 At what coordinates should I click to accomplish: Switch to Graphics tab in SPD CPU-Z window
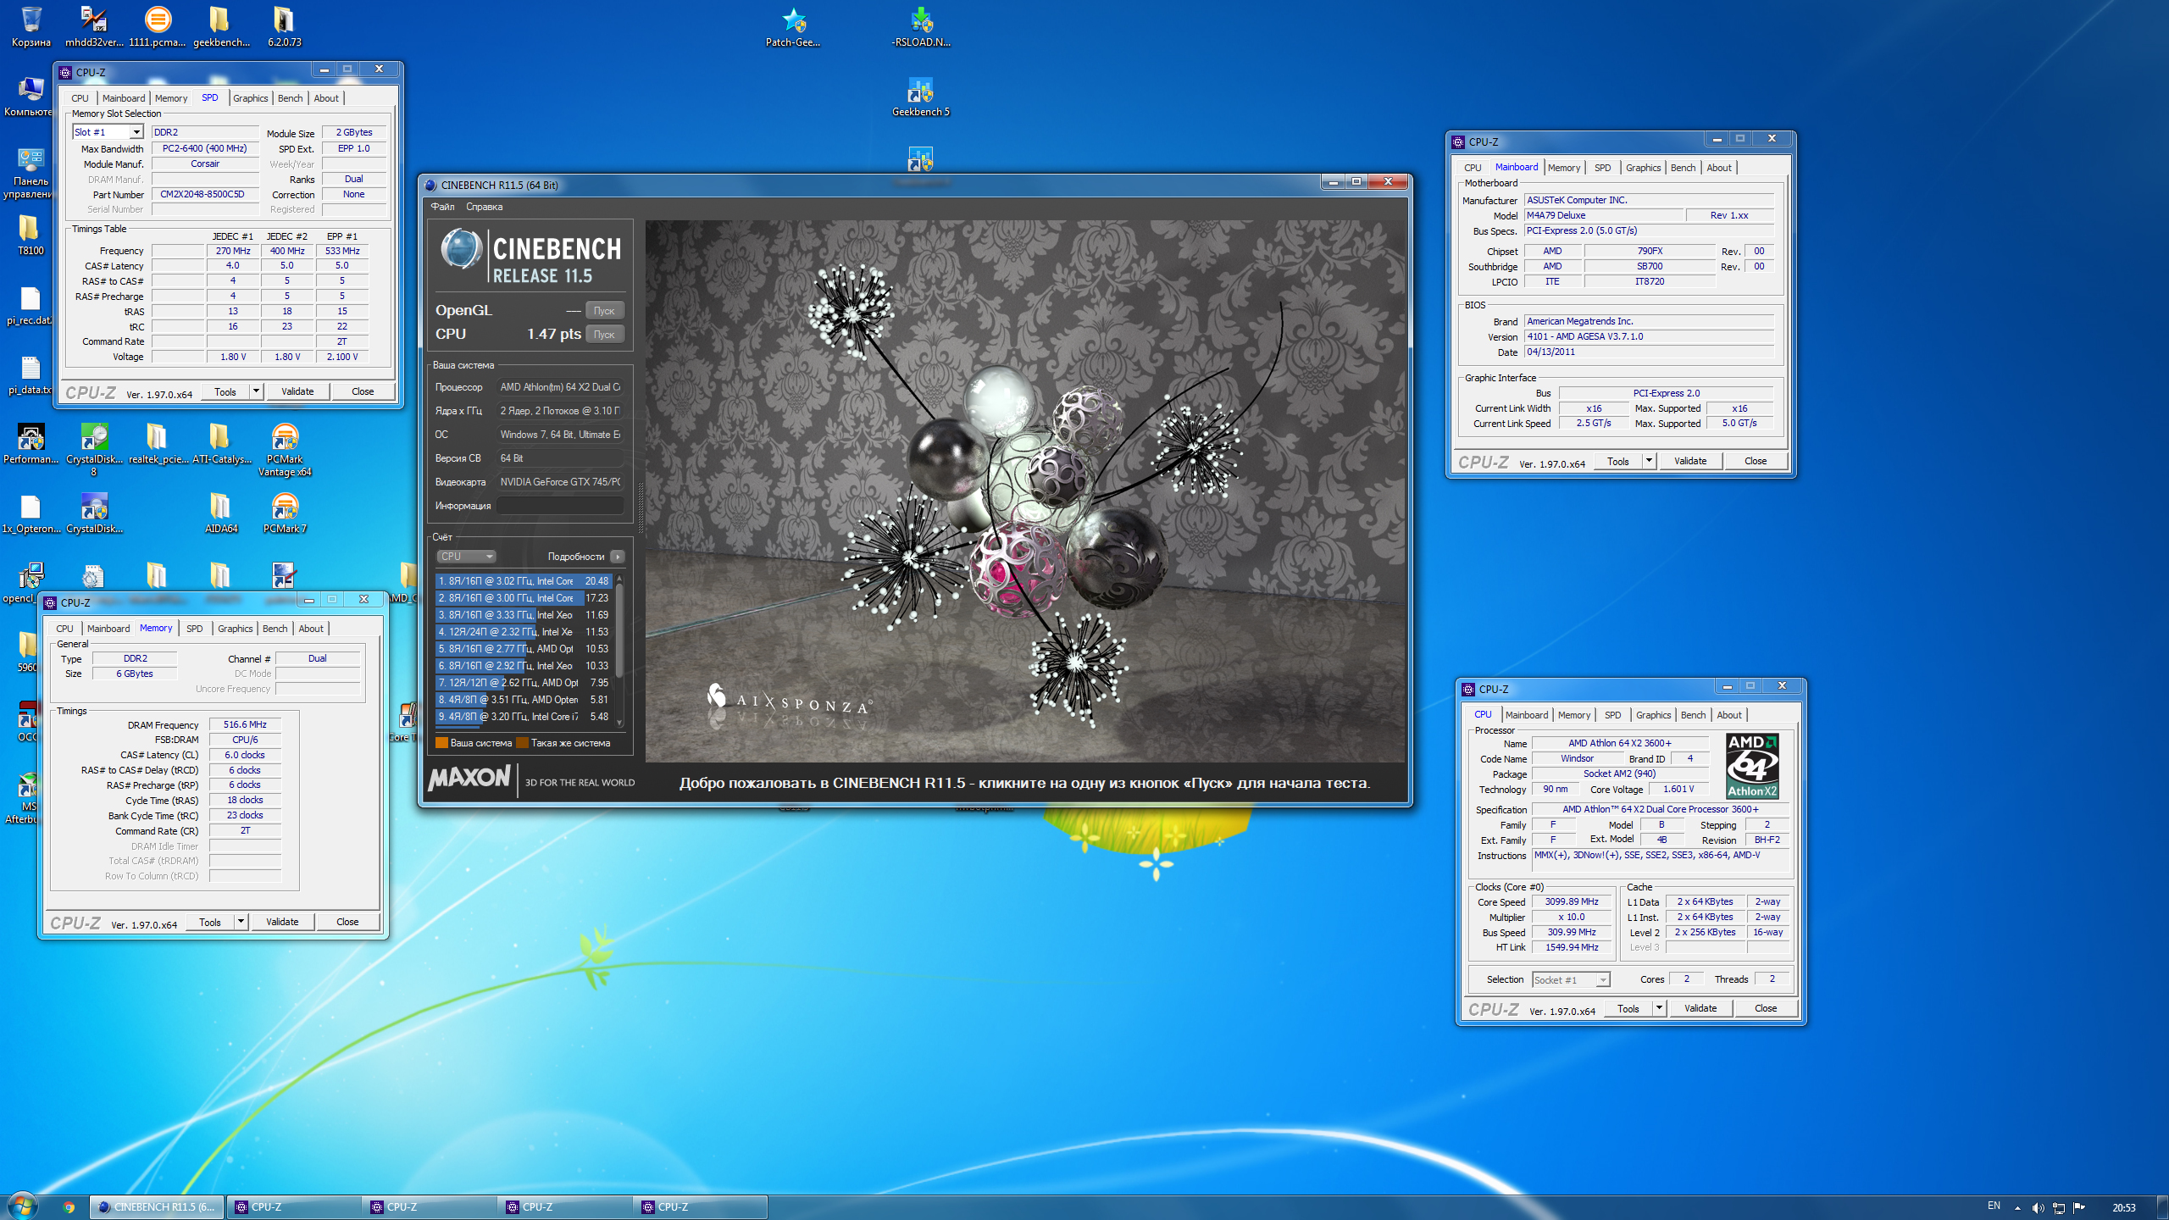click(251, 98)
